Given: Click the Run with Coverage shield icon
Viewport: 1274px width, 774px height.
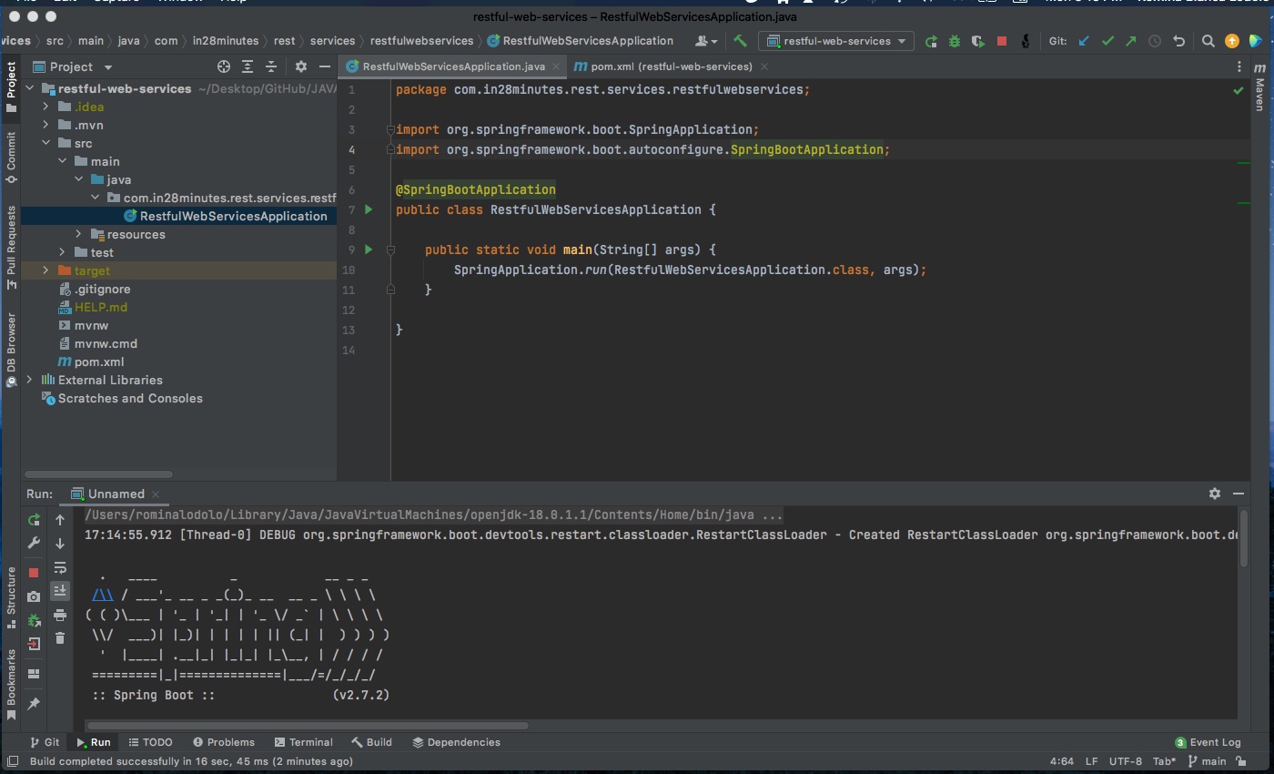Looking at the screenshot, I should [x=978, y=41].
